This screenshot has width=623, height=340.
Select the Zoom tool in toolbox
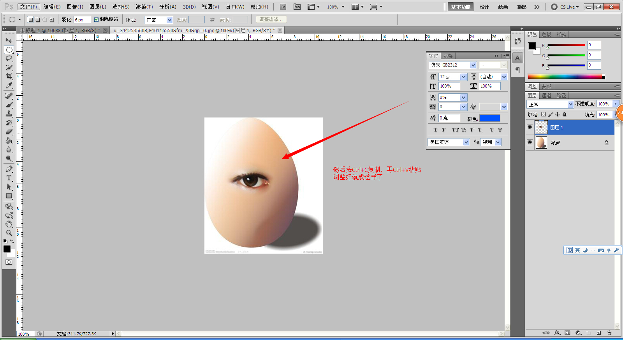9,233
